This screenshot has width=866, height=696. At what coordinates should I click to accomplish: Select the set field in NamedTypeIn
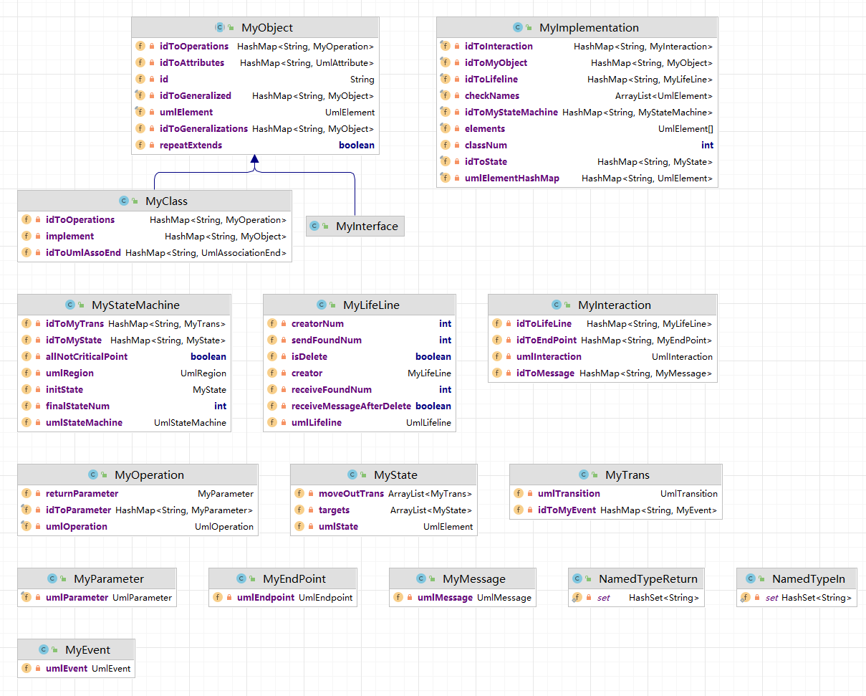tap(797, 598)
